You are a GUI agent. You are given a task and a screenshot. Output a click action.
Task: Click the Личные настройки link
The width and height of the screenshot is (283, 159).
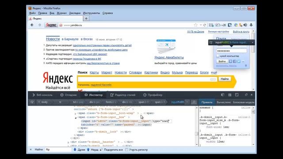tap(218, 31)
